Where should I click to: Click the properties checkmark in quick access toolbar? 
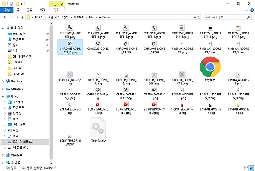(12, 4)
